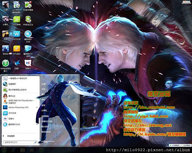Open the 酷狗音乐文件夹 desktop icon

pyautogui.click(x=28, y=51)
